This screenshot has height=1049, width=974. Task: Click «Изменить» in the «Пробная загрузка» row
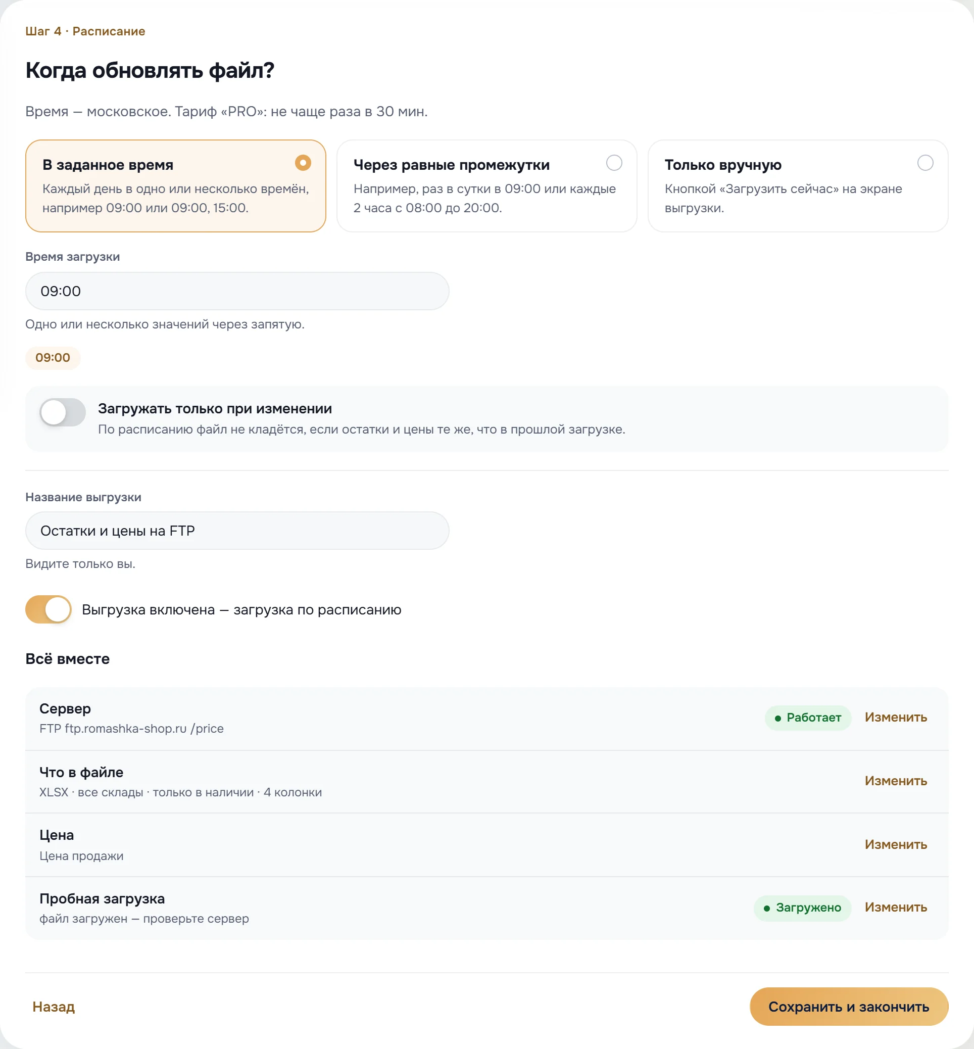pos(896,907)
